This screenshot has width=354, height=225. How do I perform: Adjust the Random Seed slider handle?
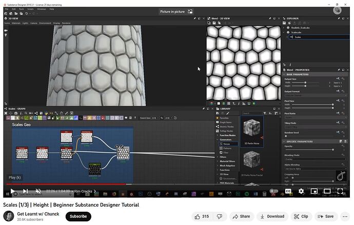click(x=286, y=136)
